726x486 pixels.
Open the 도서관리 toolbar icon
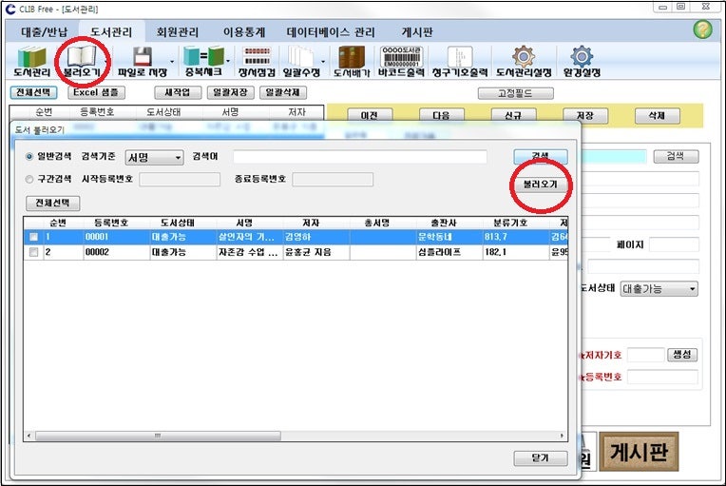[x=31, y=61]
